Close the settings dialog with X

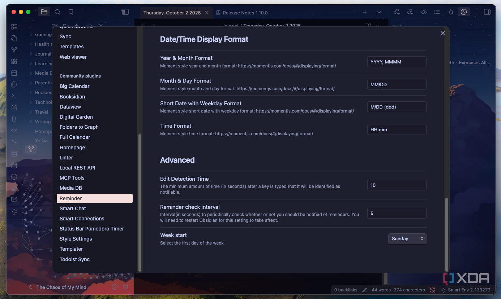[442, 33]
